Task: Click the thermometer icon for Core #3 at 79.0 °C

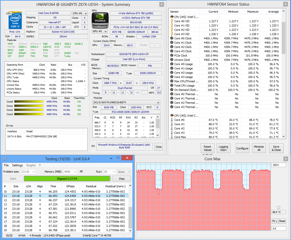Action: [172, 132]
